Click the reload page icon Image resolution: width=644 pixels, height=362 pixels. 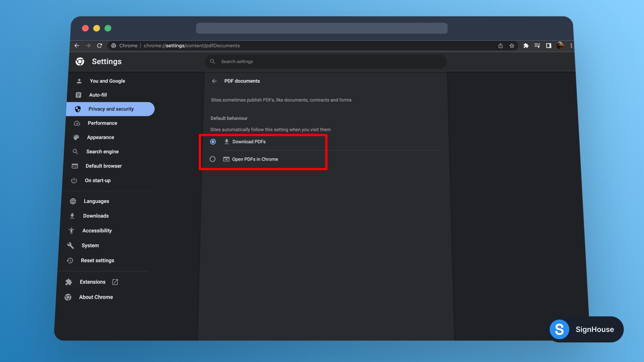(x=99, y=46)
